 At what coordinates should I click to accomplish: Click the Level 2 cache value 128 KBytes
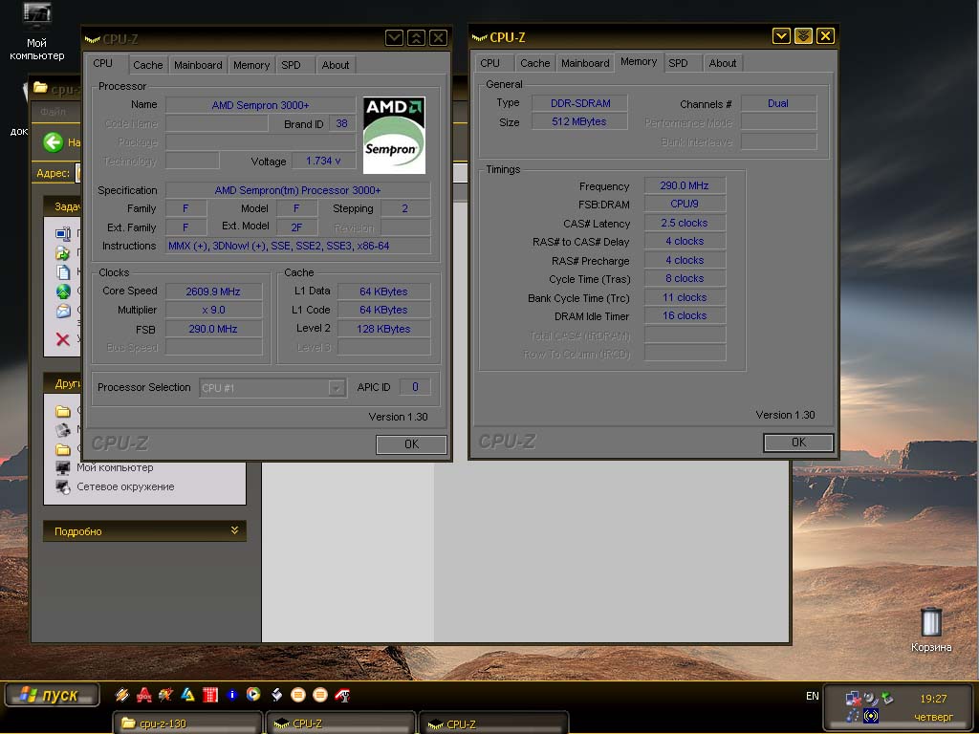tap(383, 329)
